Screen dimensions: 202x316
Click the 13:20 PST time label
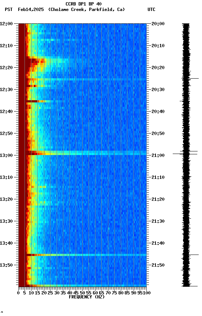(6, 199)
